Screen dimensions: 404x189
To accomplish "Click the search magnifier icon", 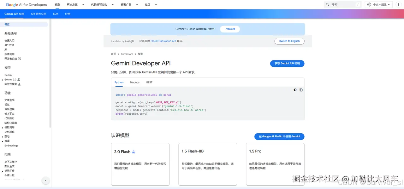I will [x=327, y=4].
